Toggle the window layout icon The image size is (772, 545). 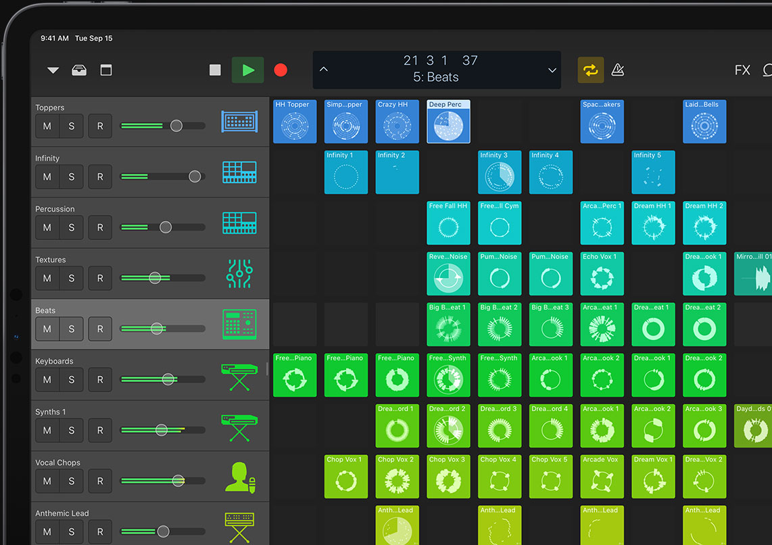coord(106,70)
